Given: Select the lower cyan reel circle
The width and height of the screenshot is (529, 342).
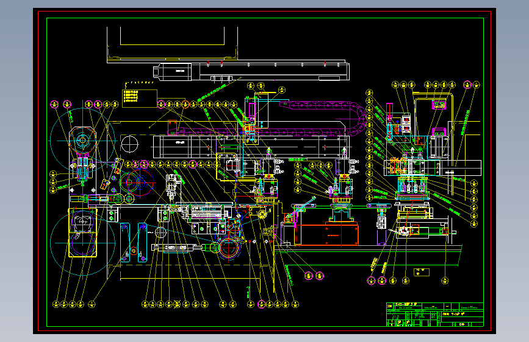Looking at the screenshot, I should 82,243.
